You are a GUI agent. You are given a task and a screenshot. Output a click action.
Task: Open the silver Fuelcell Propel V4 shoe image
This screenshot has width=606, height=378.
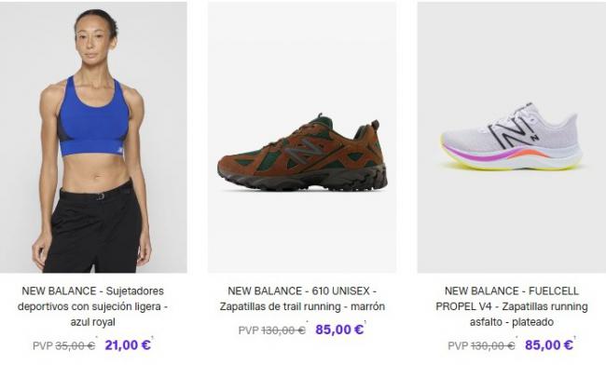(512, 137)
